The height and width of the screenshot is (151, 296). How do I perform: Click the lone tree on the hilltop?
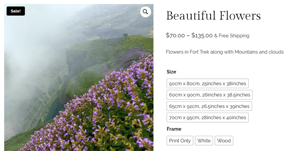pos(125,35)
